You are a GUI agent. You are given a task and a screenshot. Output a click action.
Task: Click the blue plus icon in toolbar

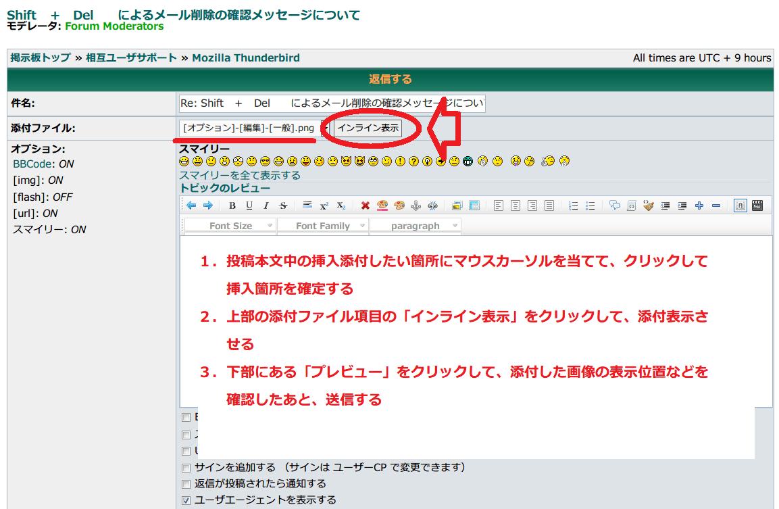click(x=699, y=205)
